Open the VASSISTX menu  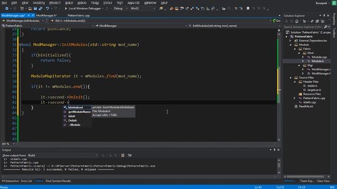(39, 3)
